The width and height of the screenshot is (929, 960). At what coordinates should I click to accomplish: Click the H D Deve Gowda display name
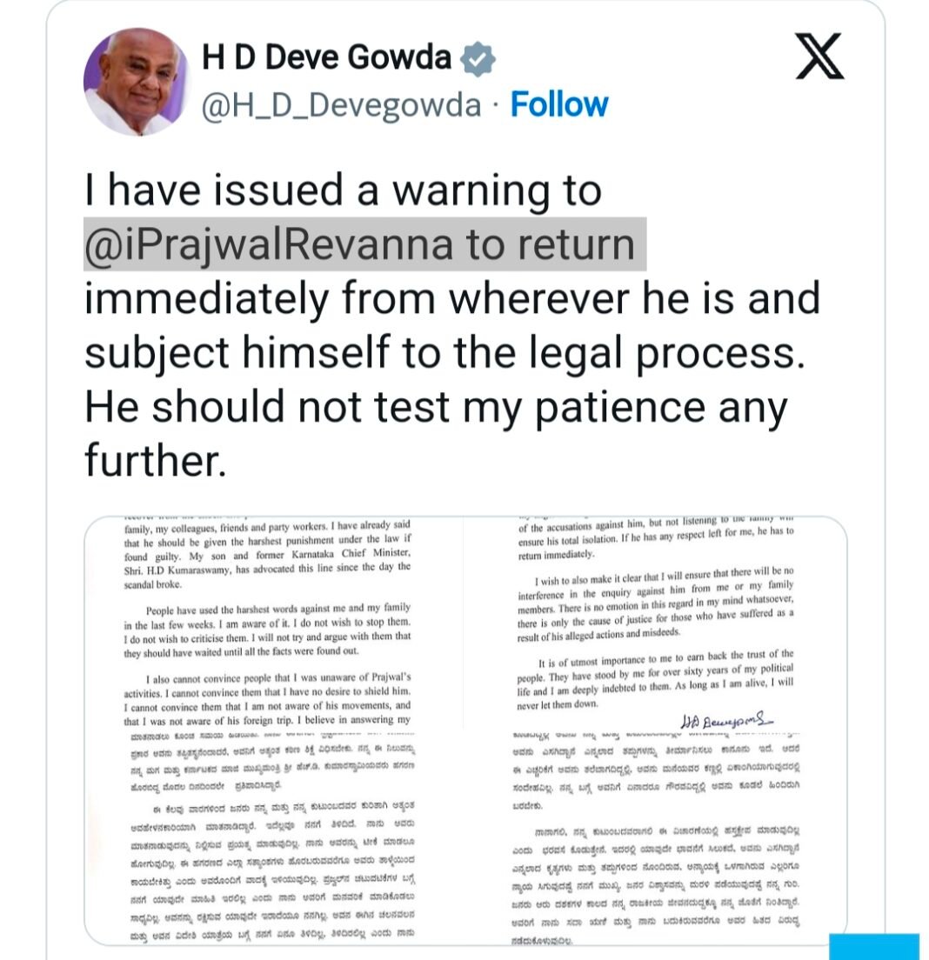click(326, 57)
